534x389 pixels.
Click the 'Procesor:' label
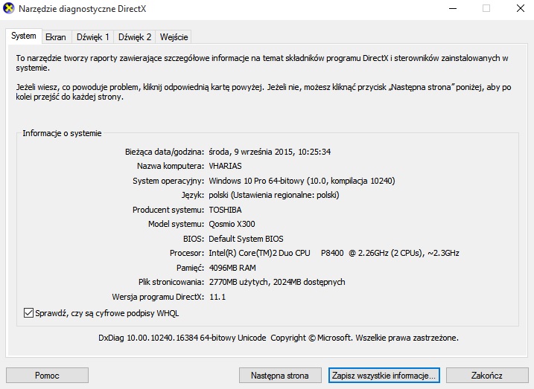[187, 253]
